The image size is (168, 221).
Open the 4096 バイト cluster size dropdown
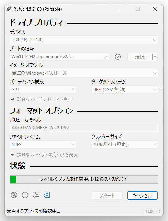pyautogui.click(x=125, y=144)
